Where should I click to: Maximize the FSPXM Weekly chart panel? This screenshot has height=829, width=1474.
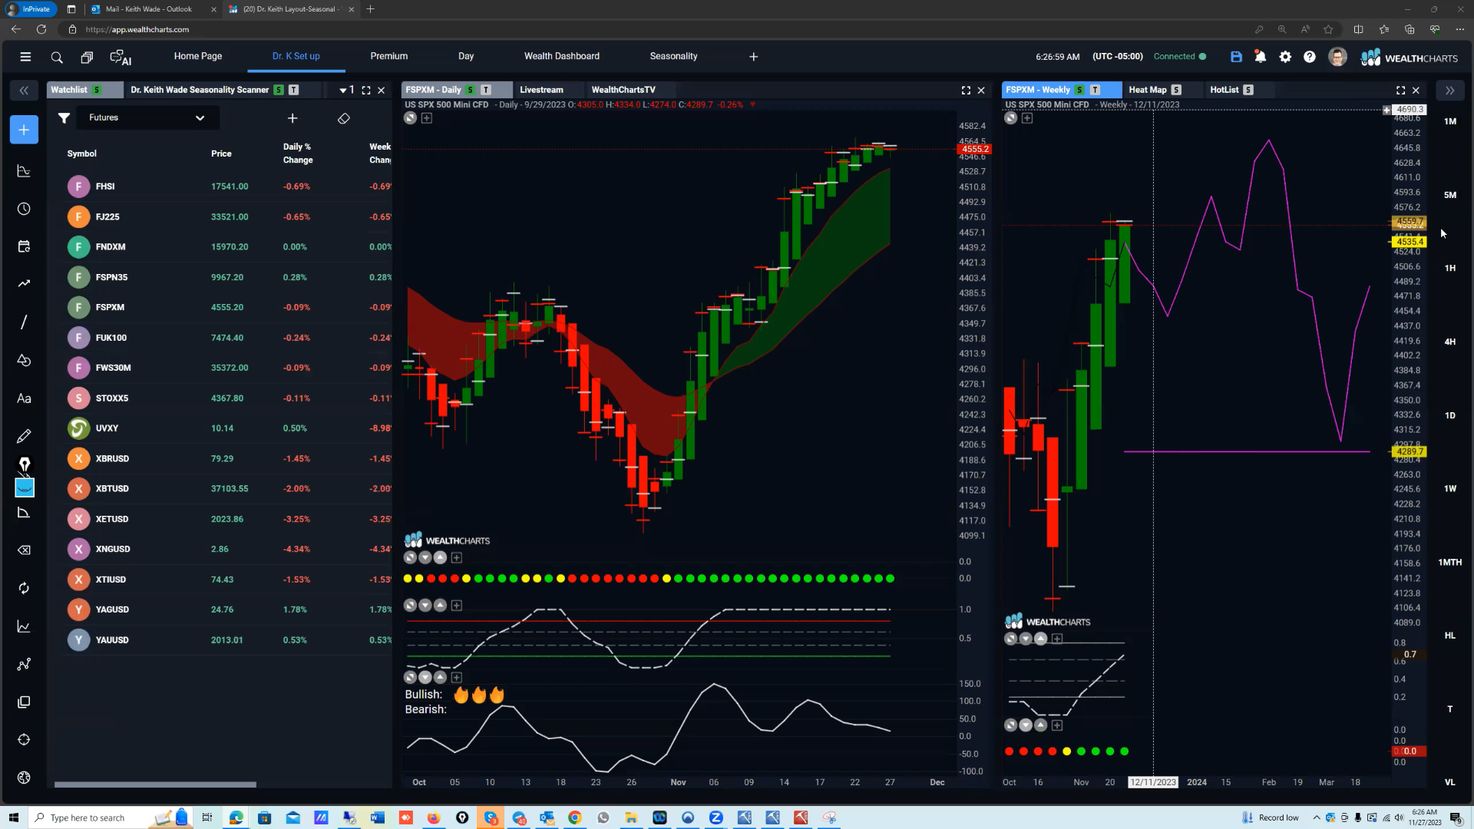pyautogui.click(x=1400, y=91)
